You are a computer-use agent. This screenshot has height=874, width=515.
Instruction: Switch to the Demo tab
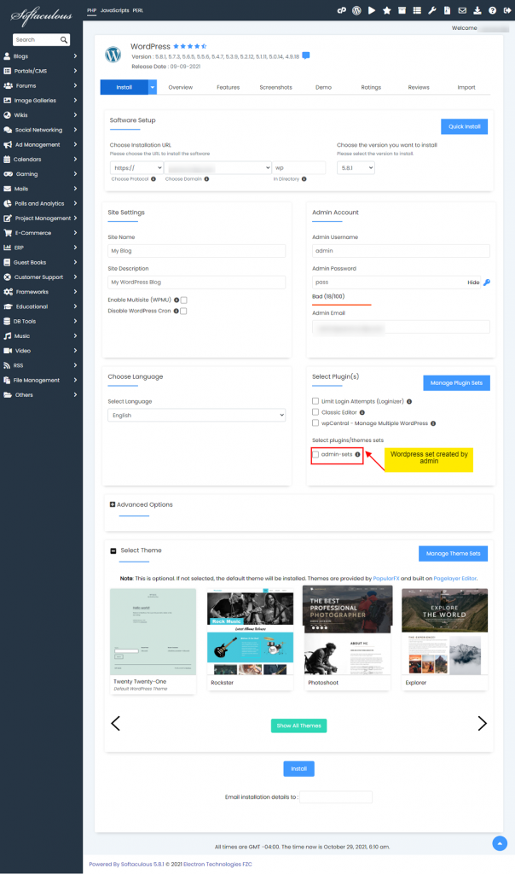tap(323, 88)
